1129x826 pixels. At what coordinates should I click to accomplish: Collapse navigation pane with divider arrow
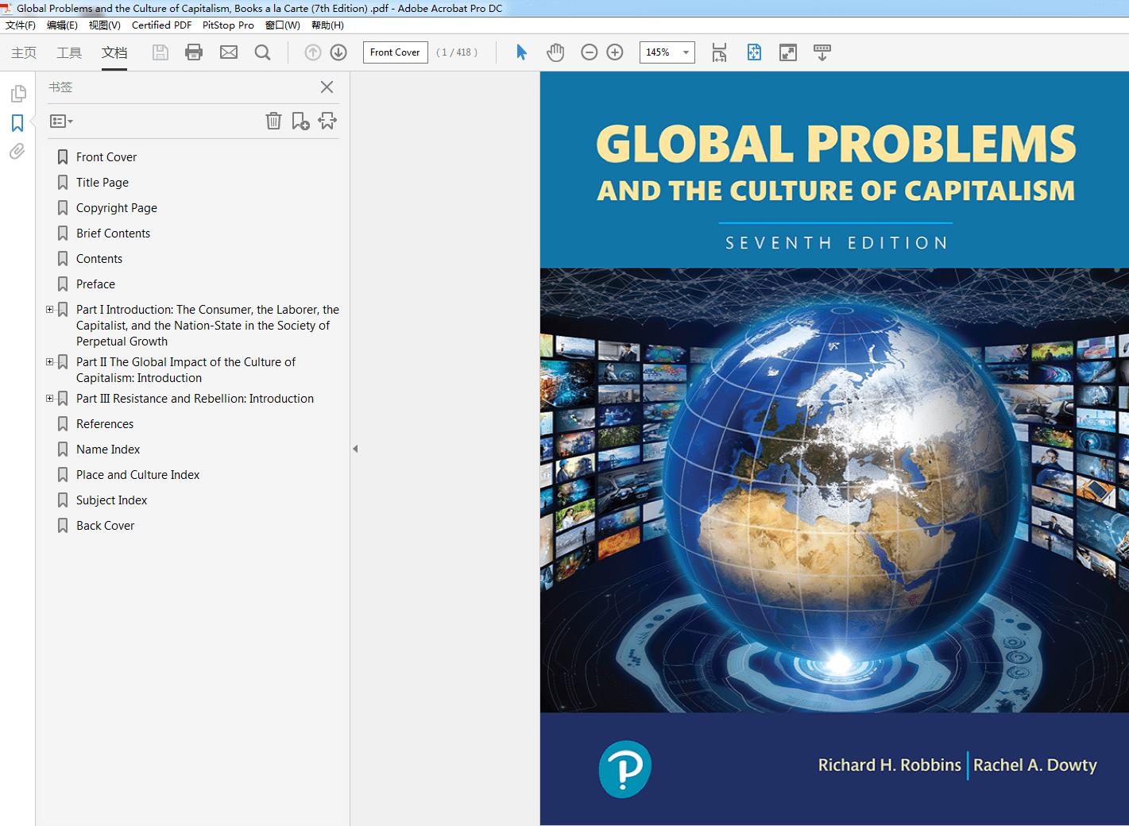pyautogui.click(x=355, y=449)
